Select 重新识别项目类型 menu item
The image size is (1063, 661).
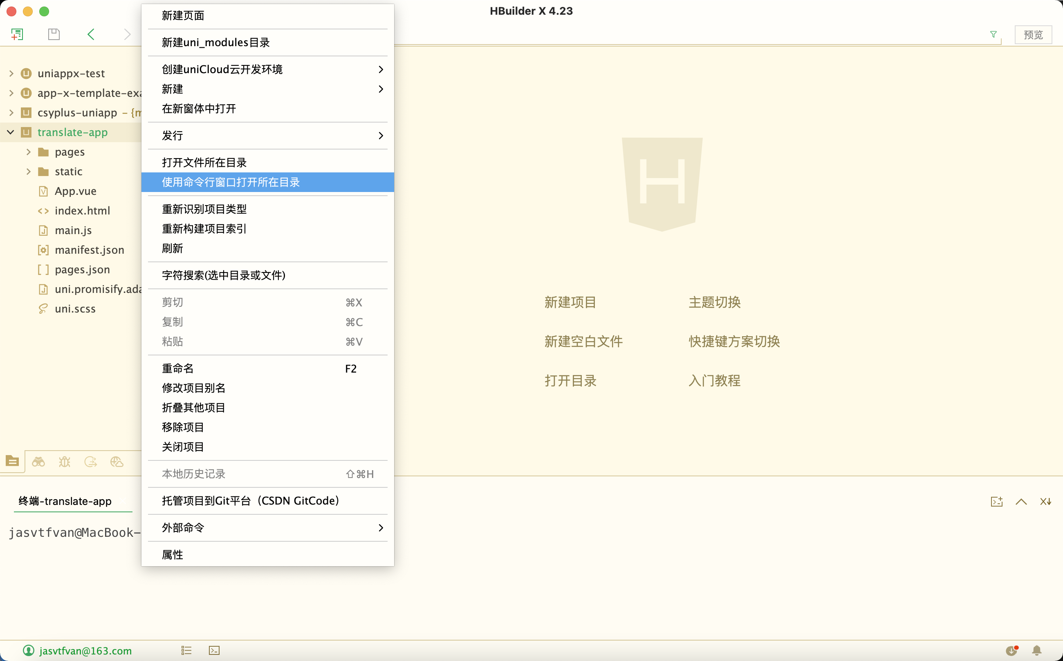[x=268, y=209]
